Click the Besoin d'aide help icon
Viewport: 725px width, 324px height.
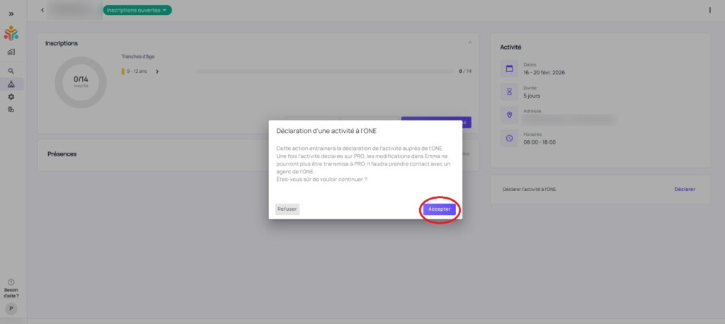coord(11,282)
